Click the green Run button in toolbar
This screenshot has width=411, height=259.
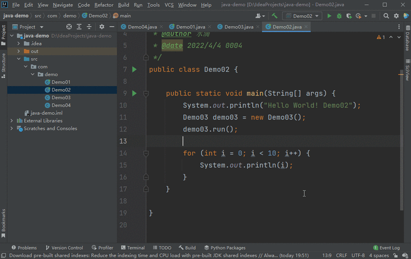tap(329, 16)
